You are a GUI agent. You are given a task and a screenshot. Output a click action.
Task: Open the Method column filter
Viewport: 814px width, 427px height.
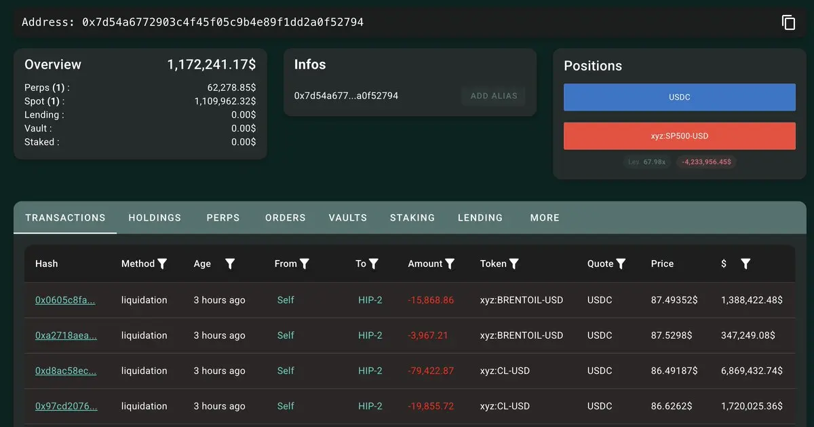coord(162,264)
